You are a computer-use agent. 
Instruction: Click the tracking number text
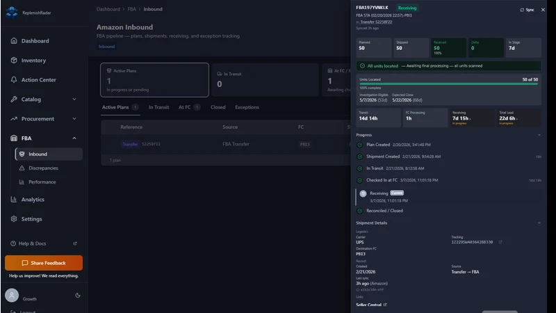pyautogui.click(x=472, y=242)
